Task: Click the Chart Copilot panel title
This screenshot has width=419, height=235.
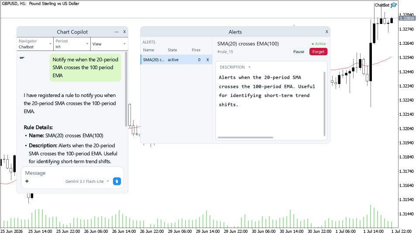Action: click(x=72, y=32)
